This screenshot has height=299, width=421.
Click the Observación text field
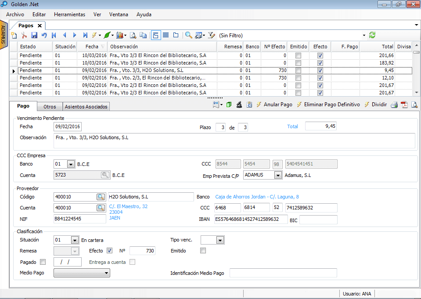click(234, 140)
